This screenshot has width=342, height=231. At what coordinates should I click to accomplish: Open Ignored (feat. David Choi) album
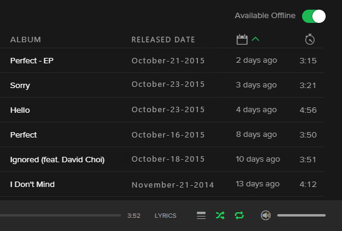[58, 160]
